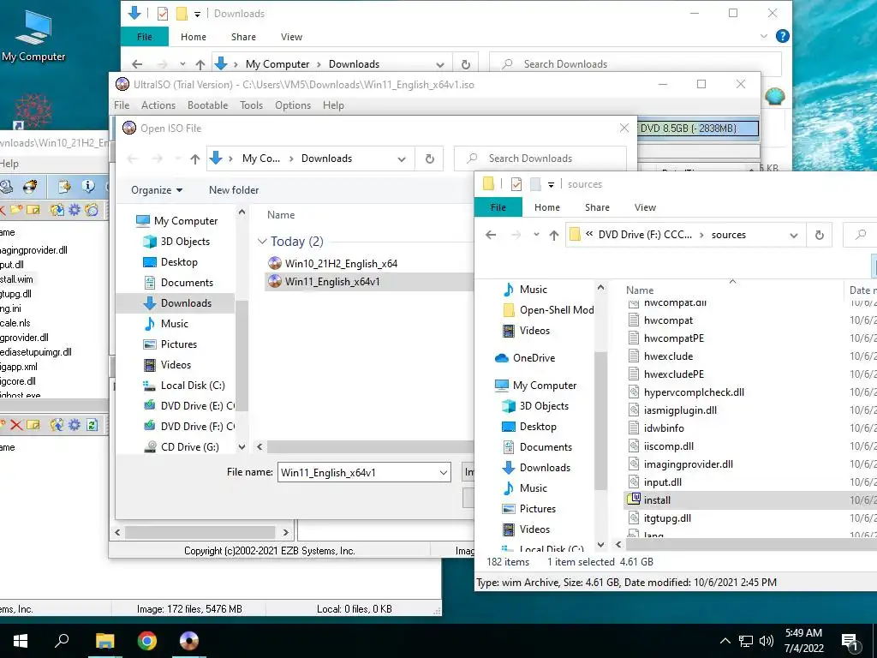The image size is (877, 658).
Task: Click the green Refresh icon in lower local pane
Action: (x=92, y=425)
